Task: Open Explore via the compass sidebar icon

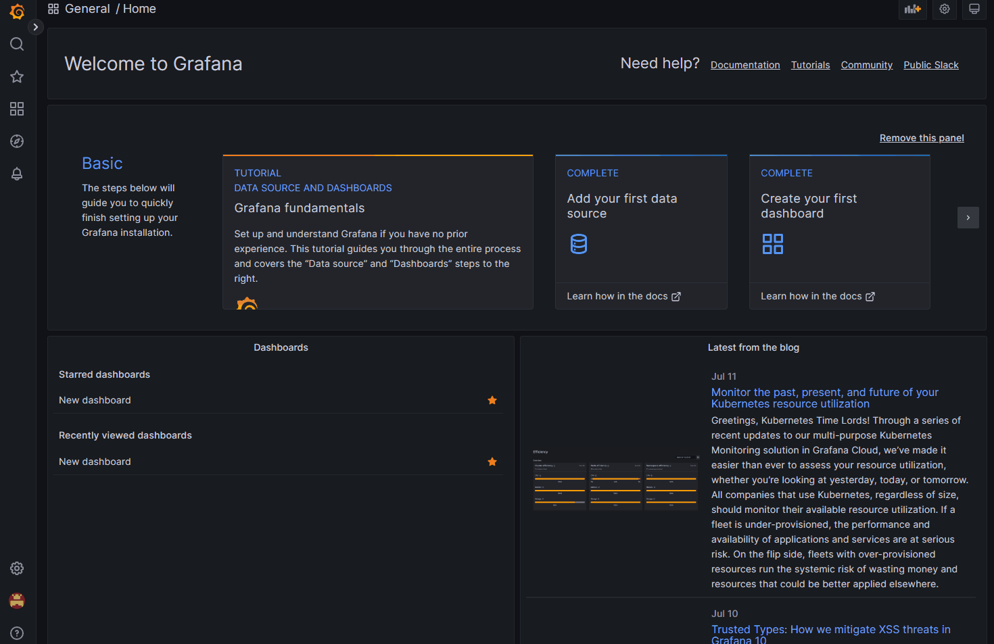Action: pos(17,141)
